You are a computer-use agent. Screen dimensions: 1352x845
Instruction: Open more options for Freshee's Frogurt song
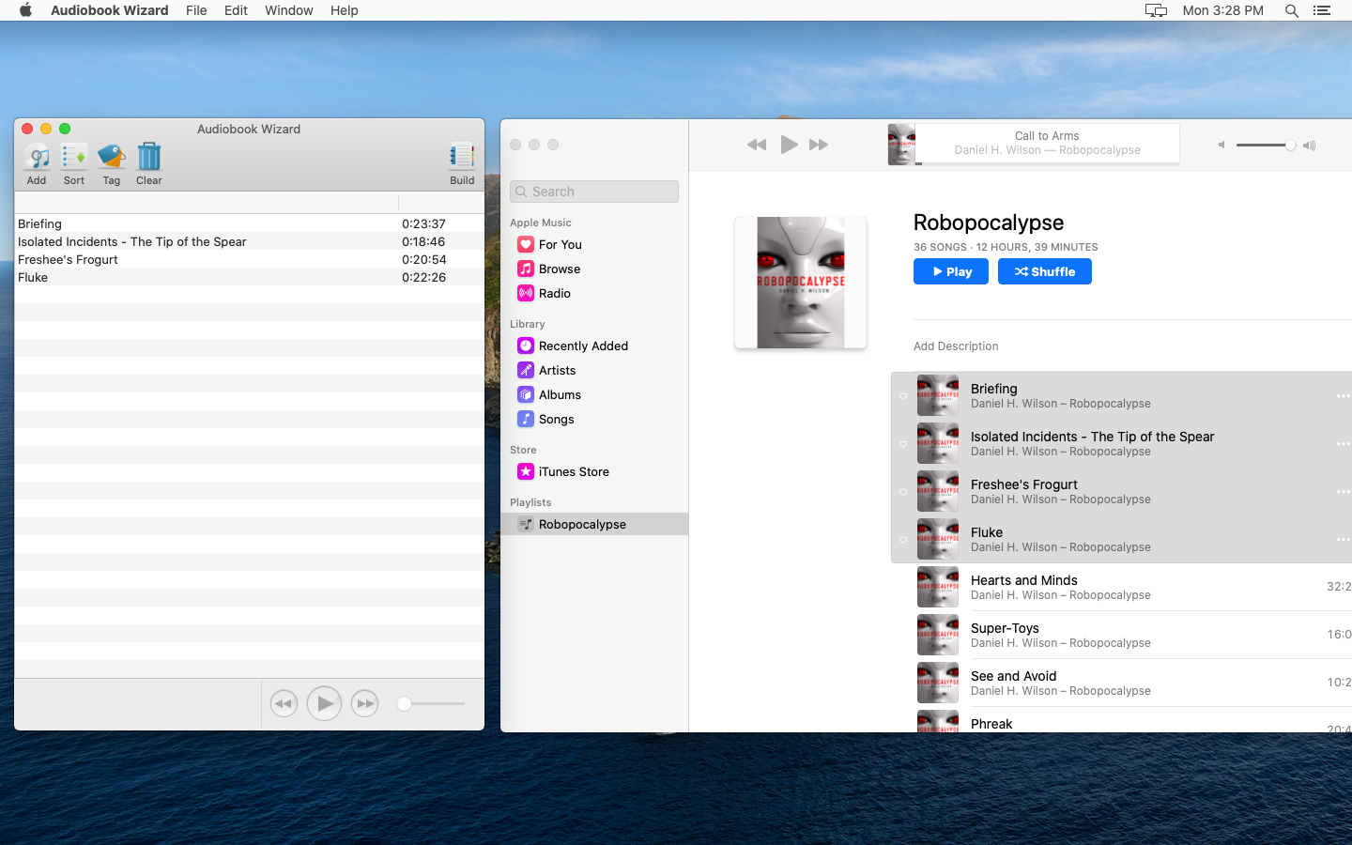pyautogui.click(x=1344, y=492)
